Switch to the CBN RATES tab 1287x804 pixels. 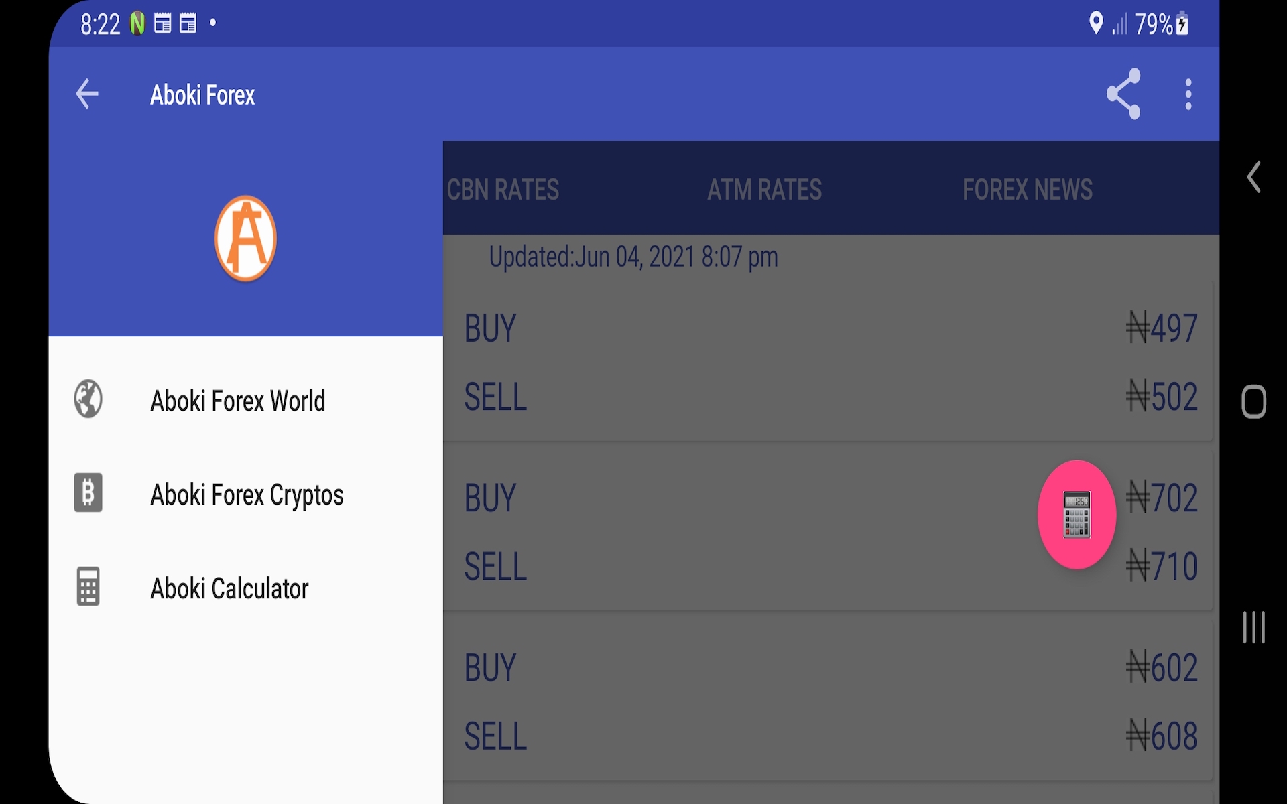503,190
